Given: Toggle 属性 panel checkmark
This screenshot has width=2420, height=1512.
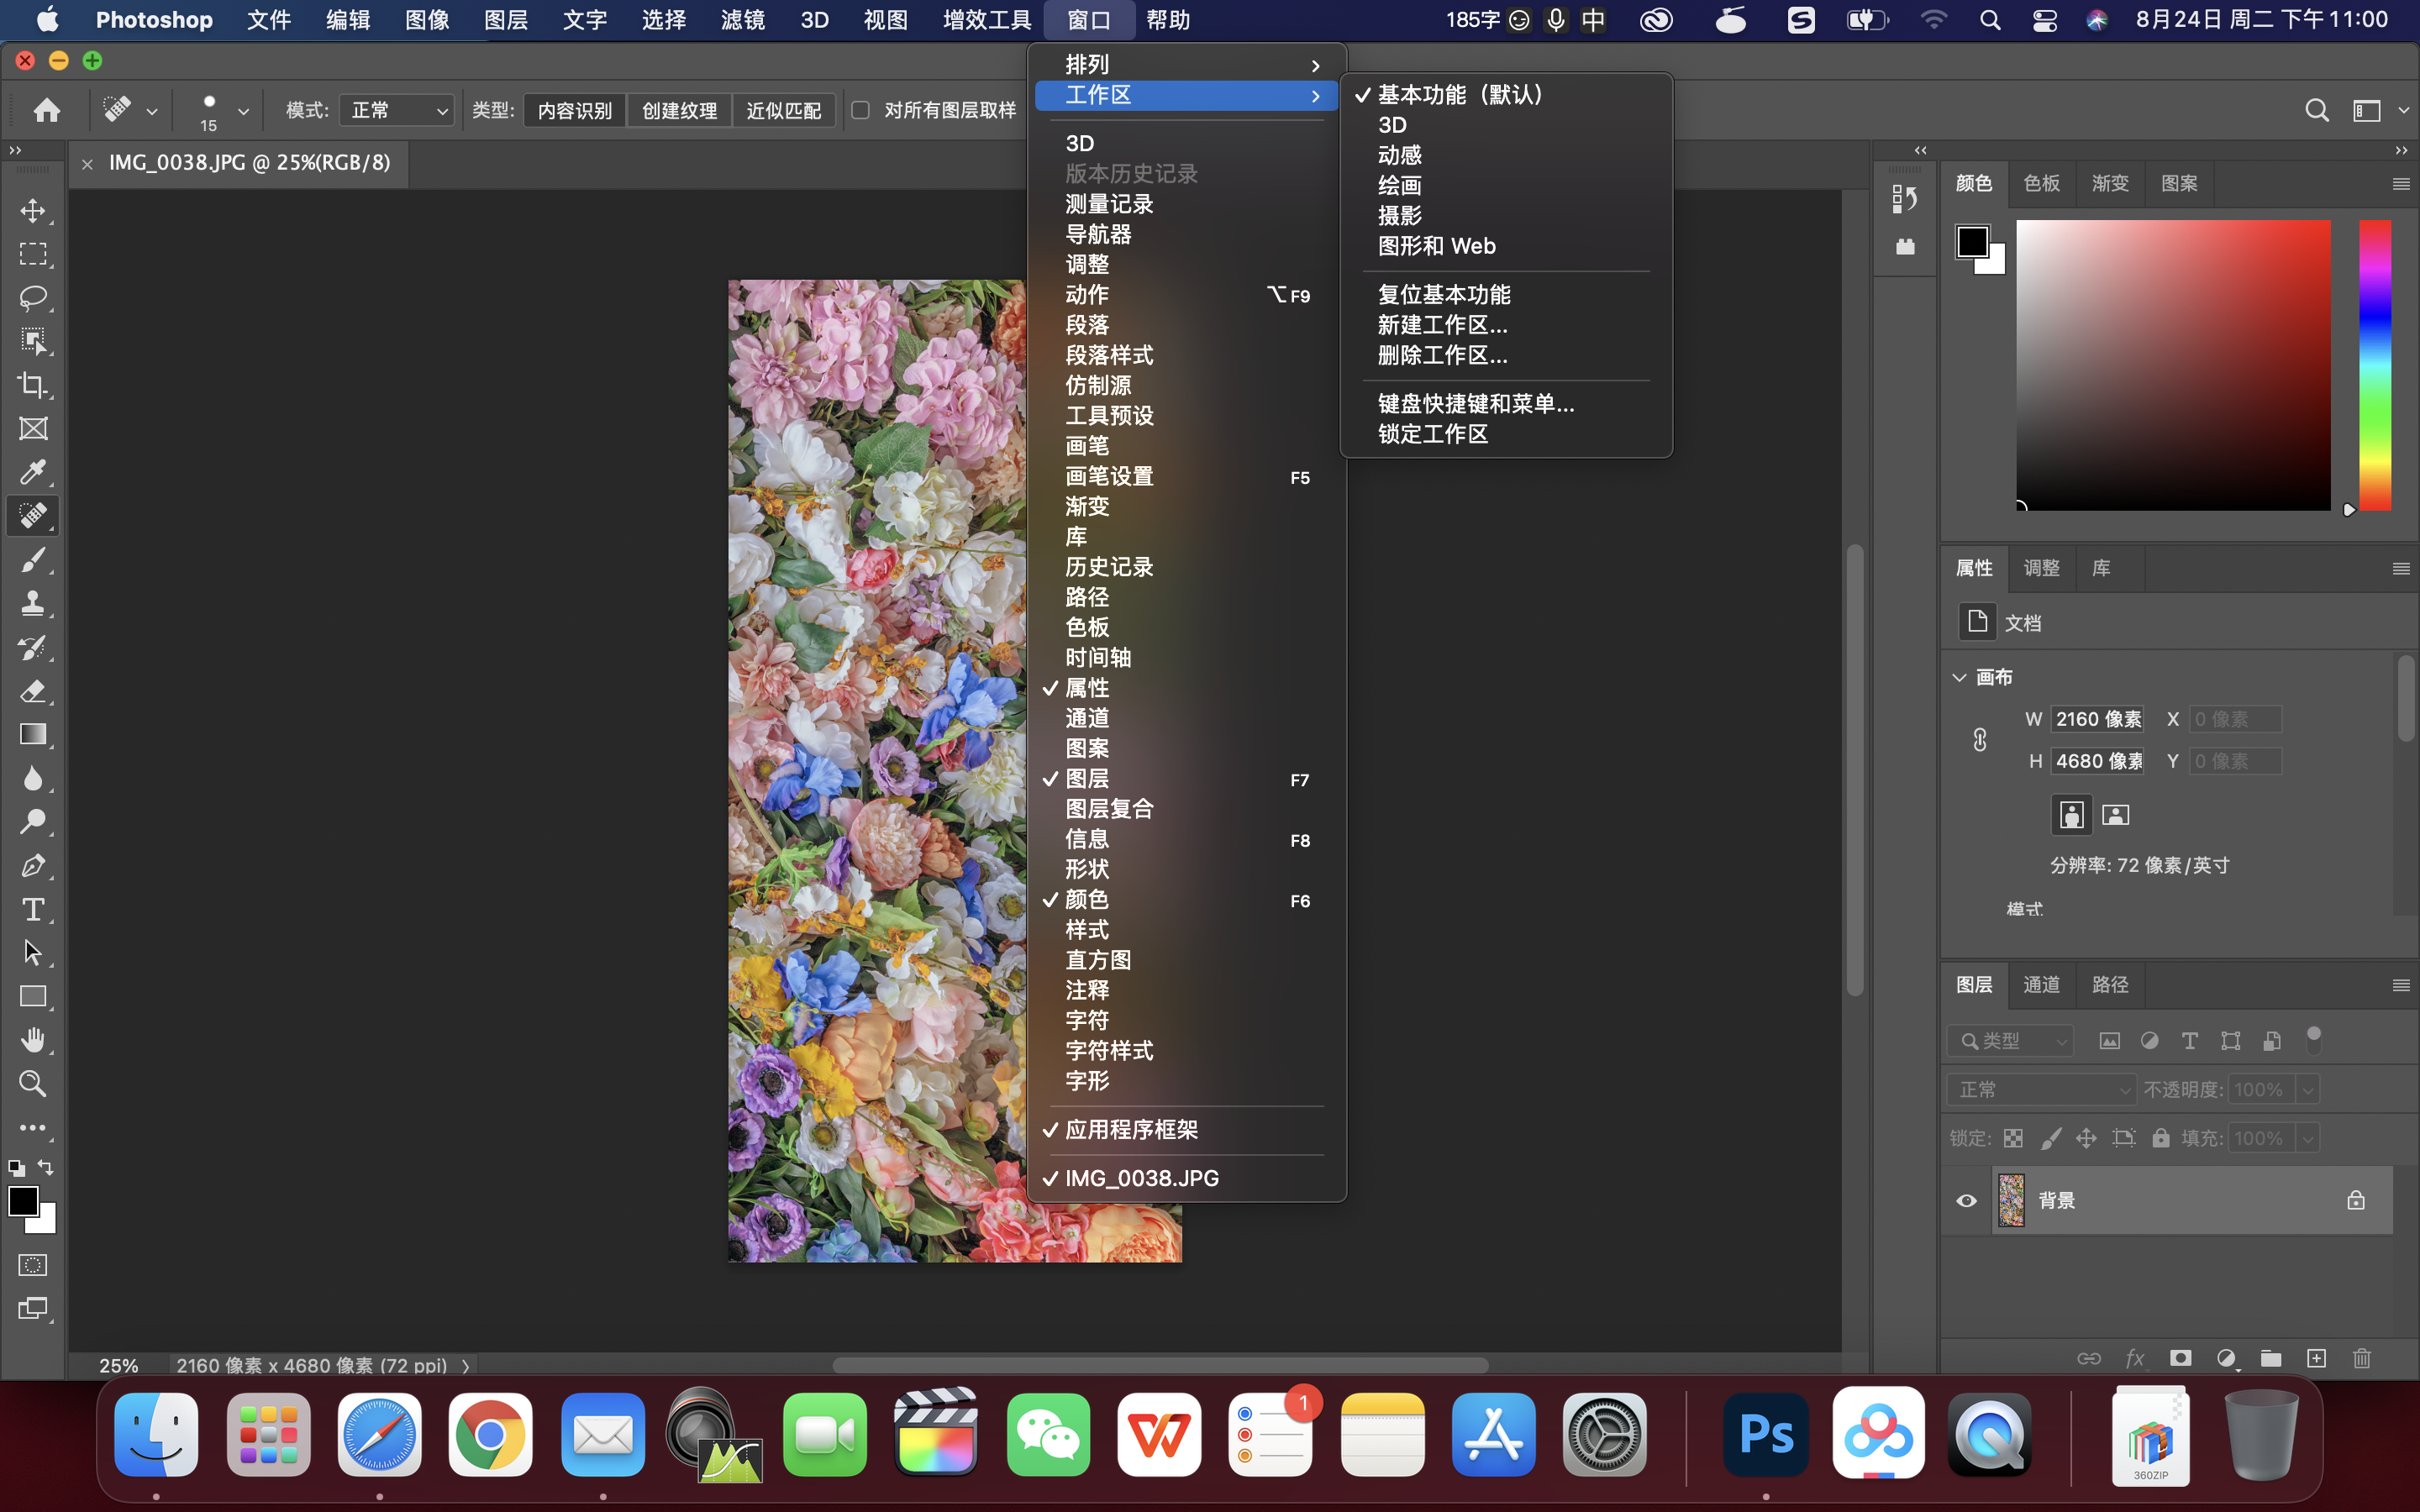Looking at the screenshot, I should [x=1086, y=688].
